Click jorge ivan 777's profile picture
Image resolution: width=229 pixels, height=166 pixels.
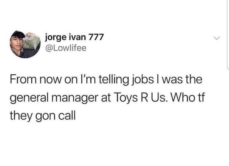(x=25, y=44)
